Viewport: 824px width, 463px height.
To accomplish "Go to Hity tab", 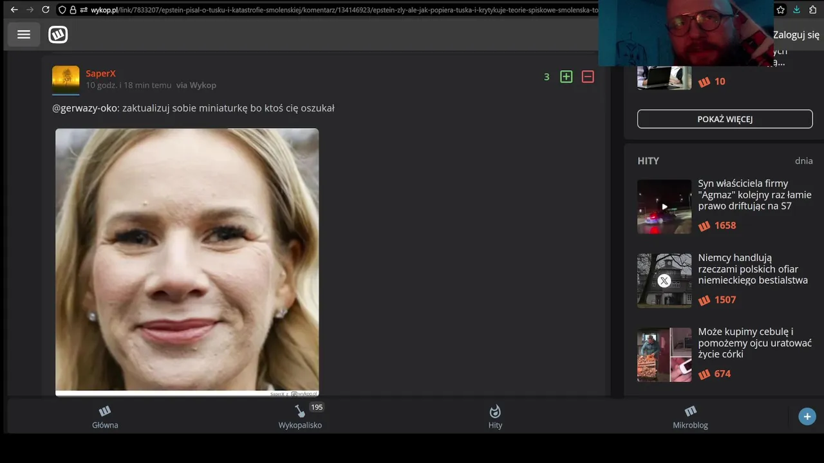I will 495,417.
